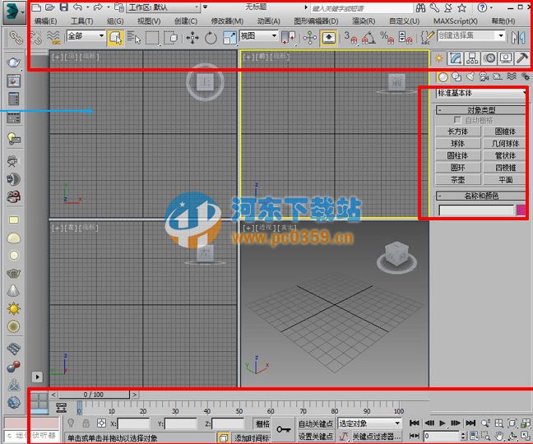This screenshot has width=533, height=444.
Task: Select Geometry category icon
Action: [443, 77]
